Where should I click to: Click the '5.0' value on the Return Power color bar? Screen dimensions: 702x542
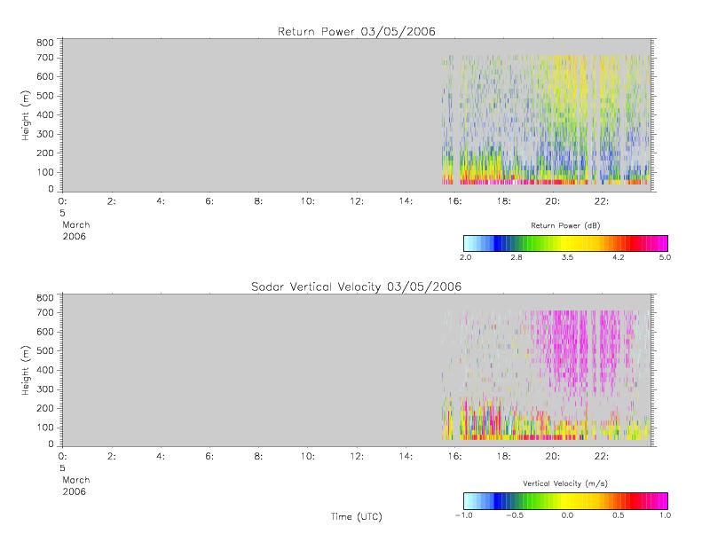(666, 257)
